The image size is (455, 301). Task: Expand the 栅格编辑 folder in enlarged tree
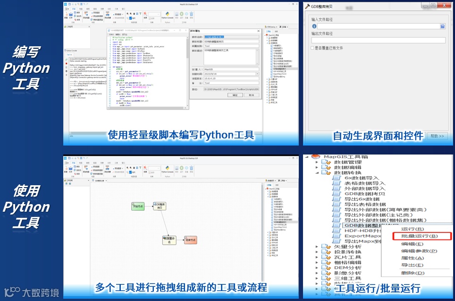pyautogui.click(x=317, y=262)
